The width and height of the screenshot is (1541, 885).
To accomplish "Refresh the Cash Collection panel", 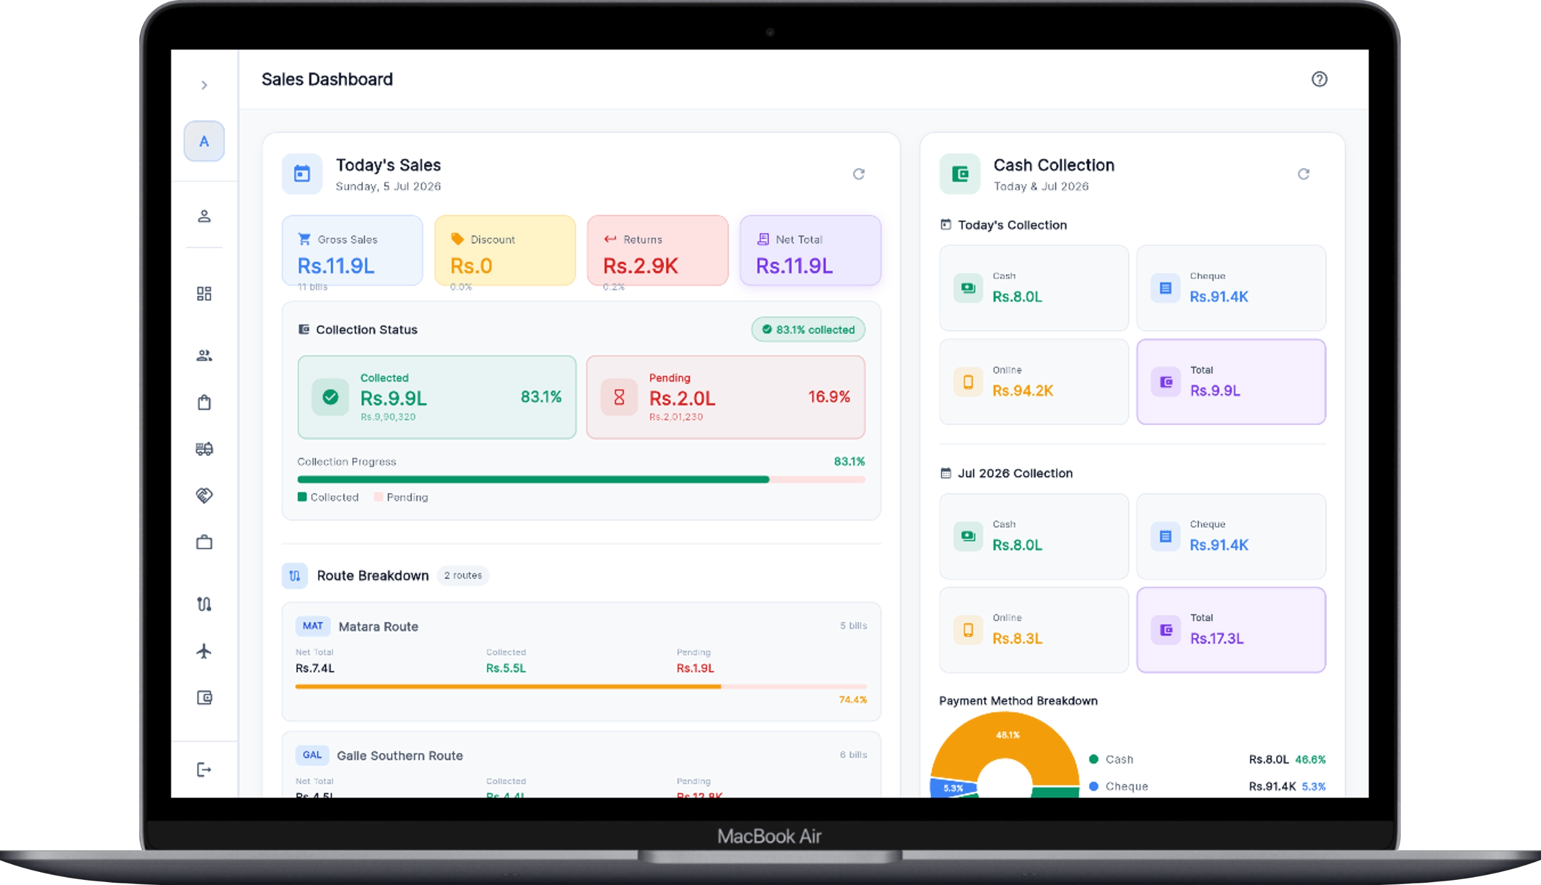I will tap(1303, 174).
